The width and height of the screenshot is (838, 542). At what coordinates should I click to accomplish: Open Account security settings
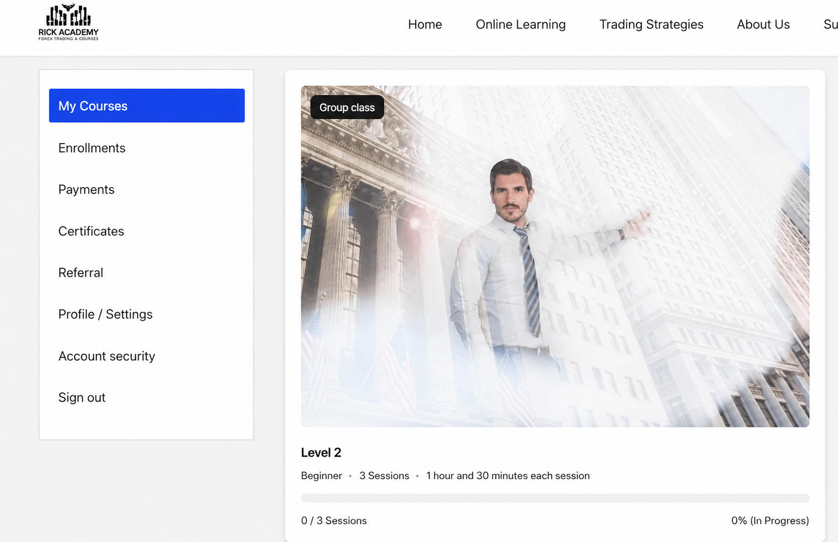pyautogui.click(x=107, y=356)
